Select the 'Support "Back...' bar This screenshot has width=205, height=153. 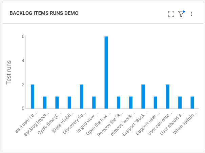click(143, 97)
